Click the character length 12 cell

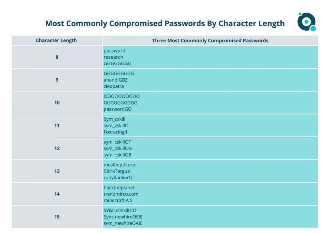click(x=57, y=148)
